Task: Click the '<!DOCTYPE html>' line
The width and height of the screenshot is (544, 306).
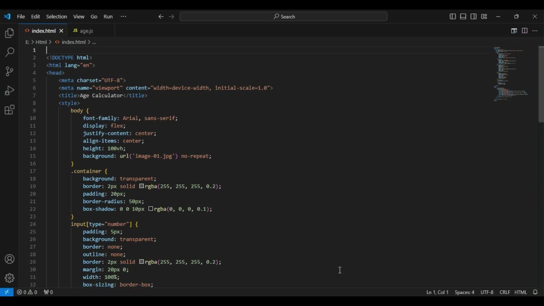Action: [69, 58]
